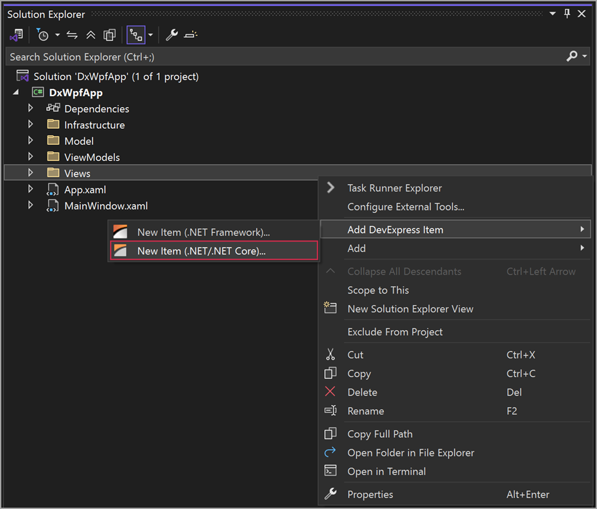Open App.xaml file item

pos(85,190)
